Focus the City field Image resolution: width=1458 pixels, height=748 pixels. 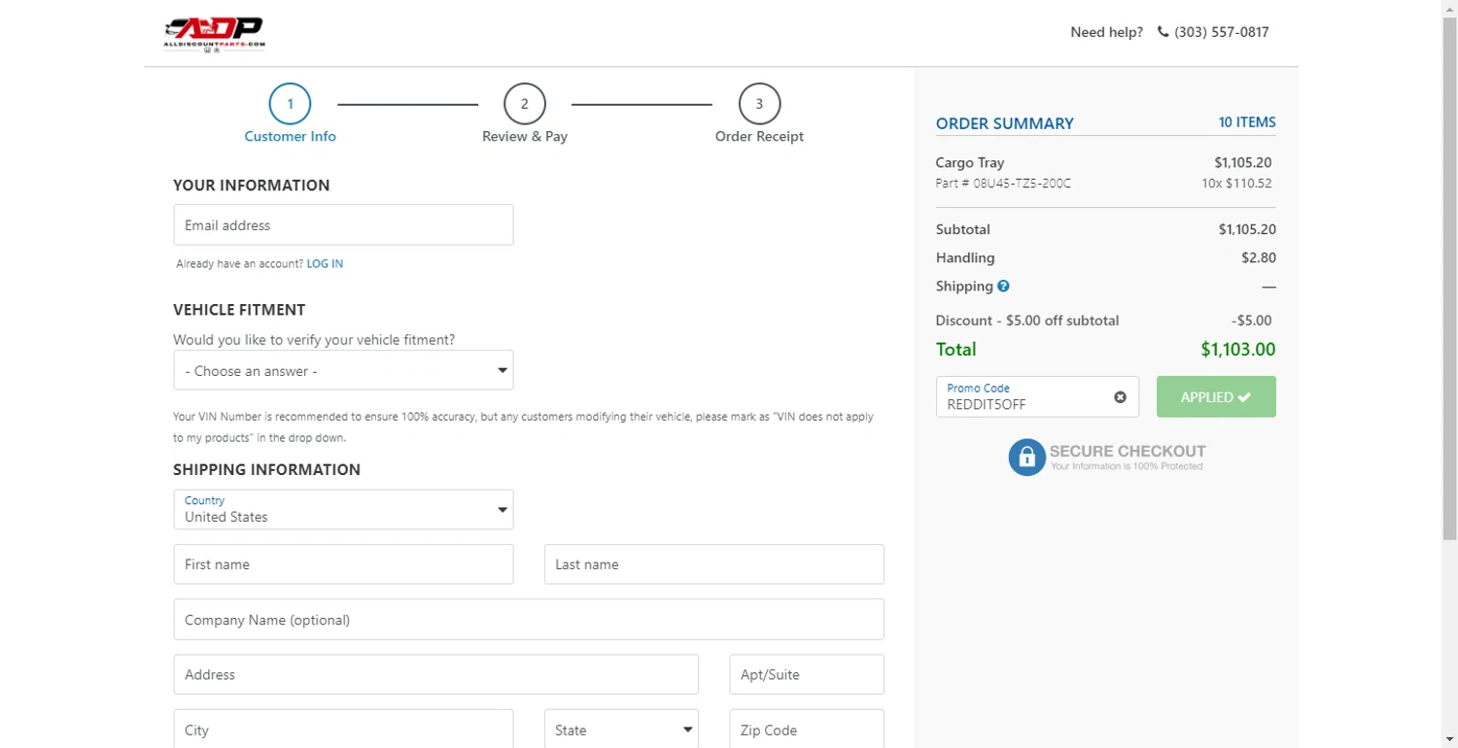point(343,730)
